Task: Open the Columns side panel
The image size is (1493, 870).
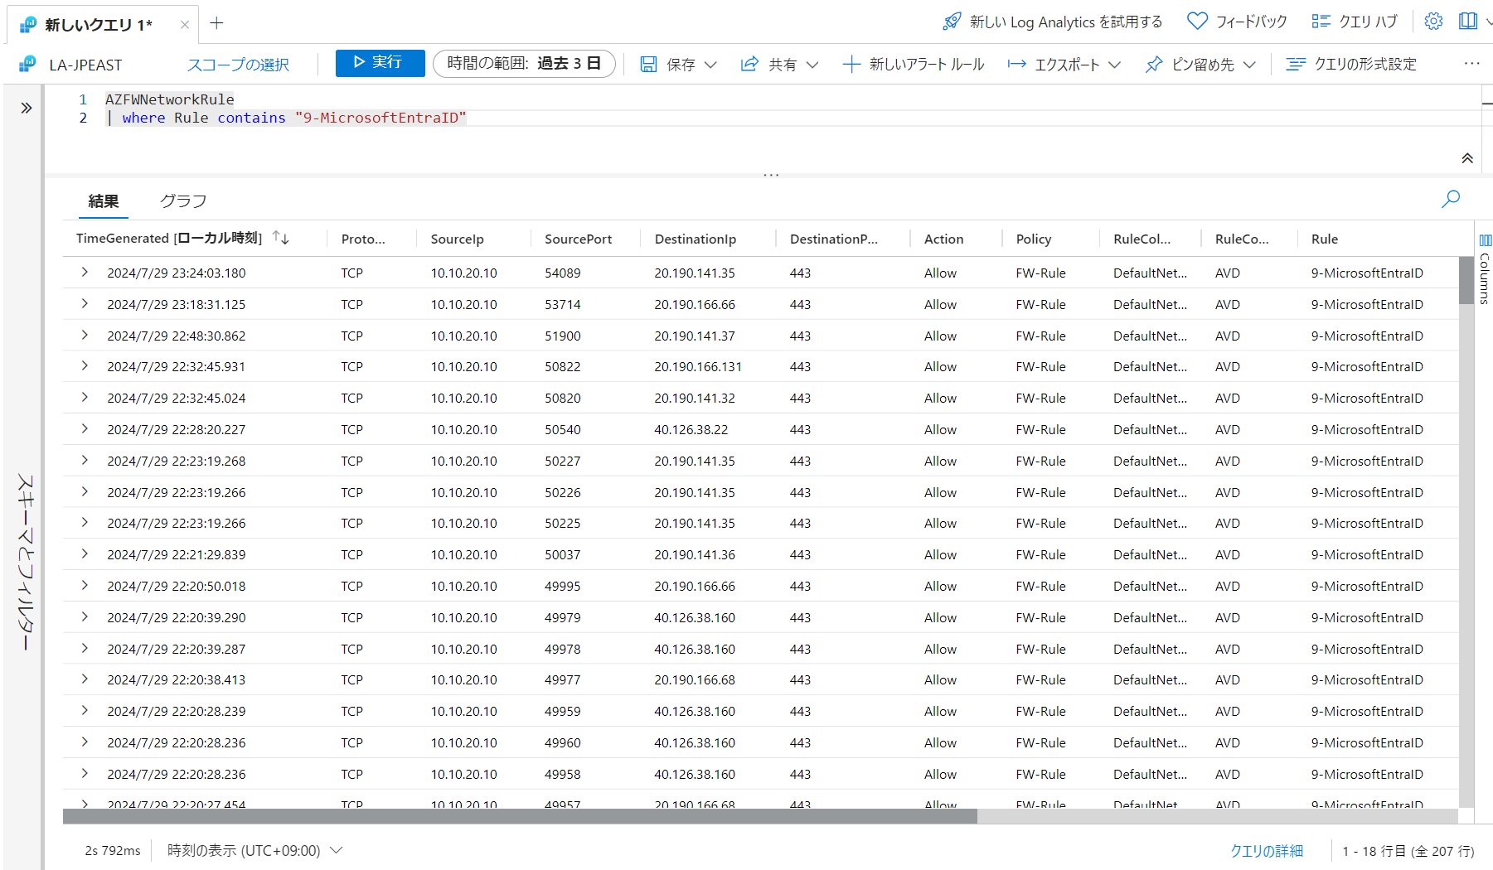Action: 1485,268
